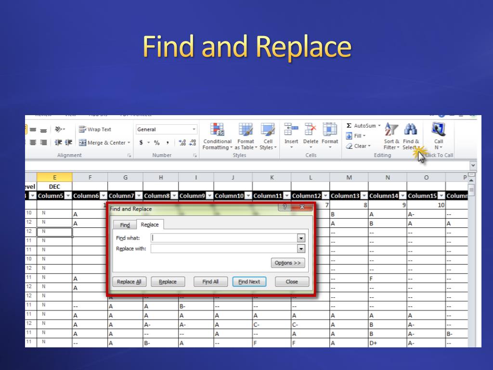Click the DEC header cell
493x370 pixels.
[x=54, y=186]
